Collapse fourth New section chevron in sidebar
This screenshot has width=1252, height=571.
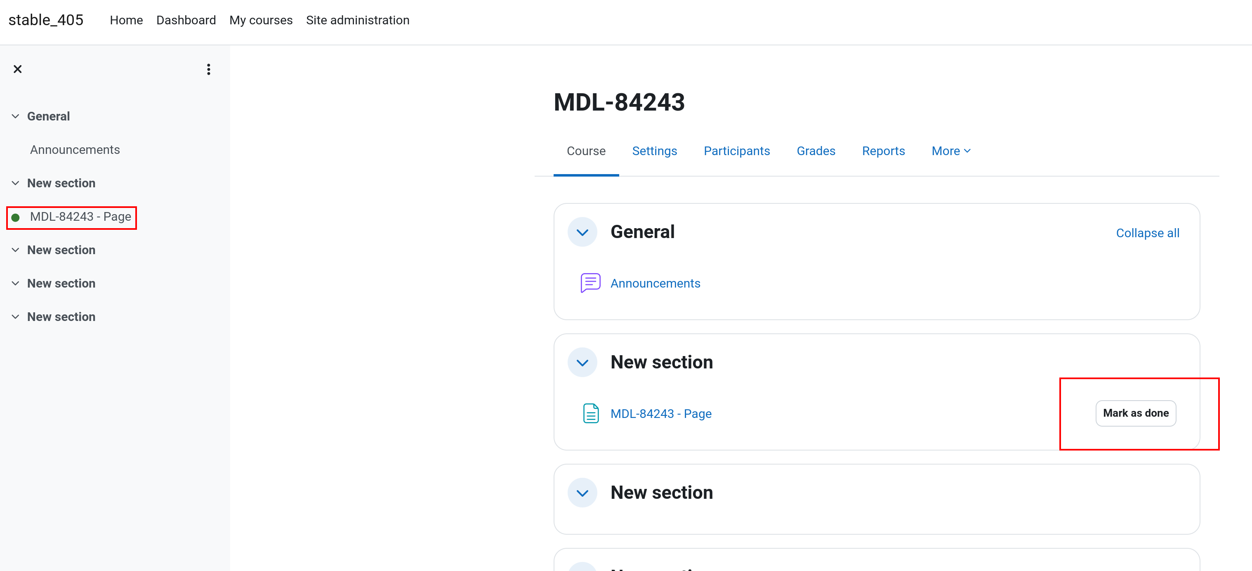(x=16, y=317)
